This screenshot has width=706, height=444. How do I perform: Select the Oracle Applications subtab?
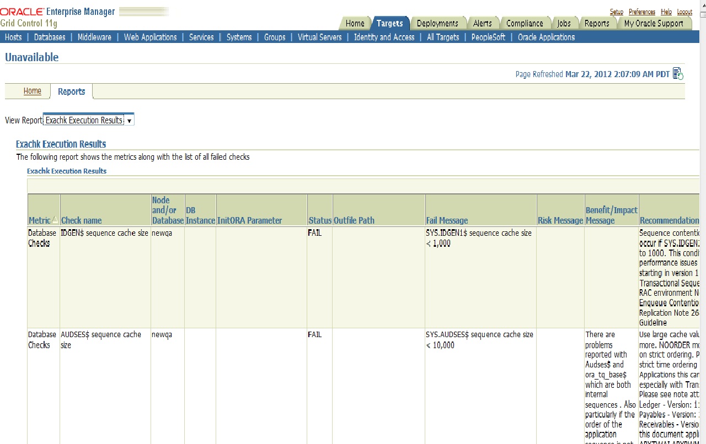pyautogui.click(x=546, y=37)
